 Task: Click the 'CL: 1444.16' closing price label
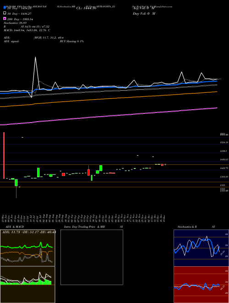[86, 8]
